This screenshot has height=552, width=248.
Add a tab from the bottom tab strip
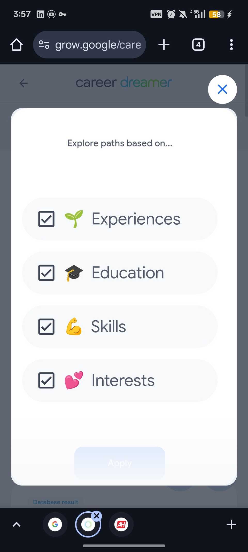[231, 524]
